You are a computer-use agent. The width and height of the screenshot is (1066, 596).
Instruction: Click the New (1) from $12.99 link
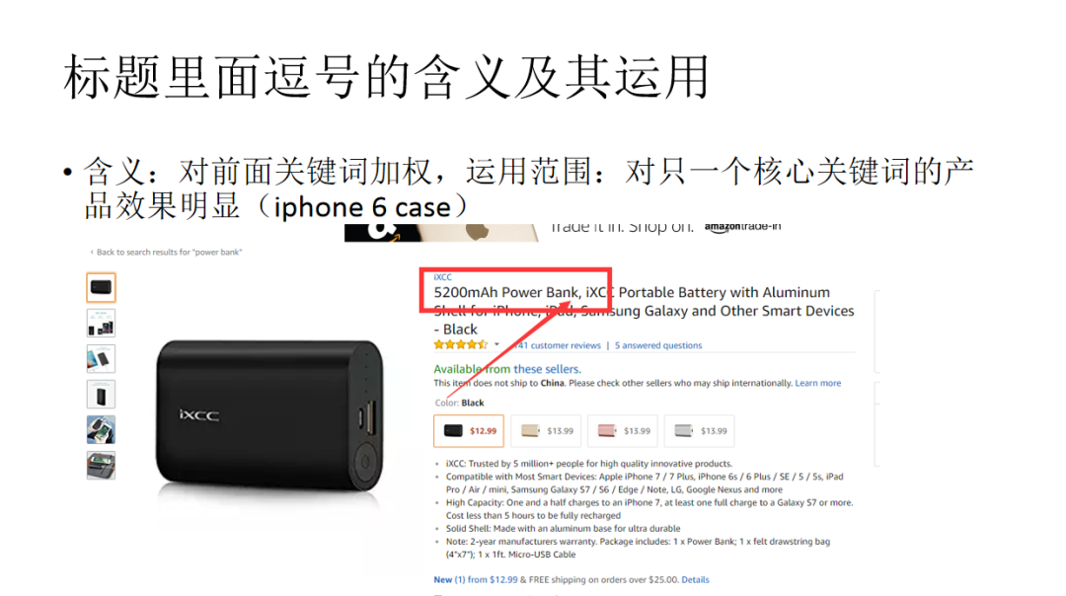475,579
